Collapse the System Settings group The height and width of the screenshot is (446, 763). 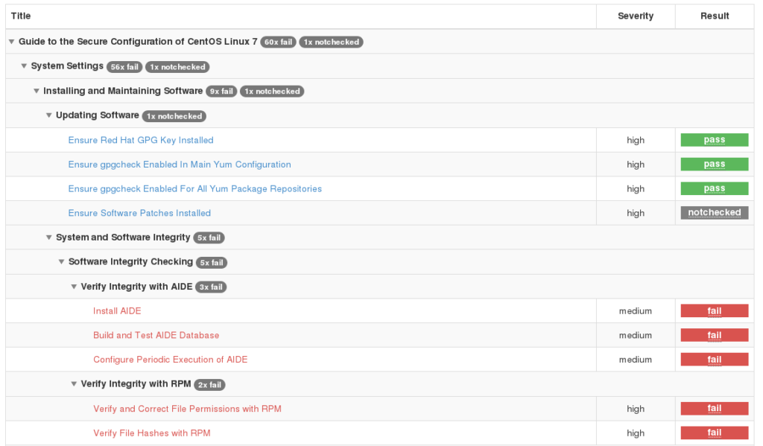24,66
